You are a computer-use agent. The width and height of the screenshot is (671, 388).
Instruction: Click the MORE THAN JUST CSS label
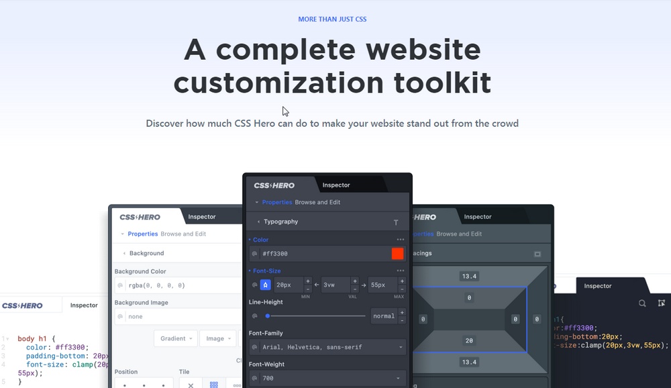pos(332,19)
